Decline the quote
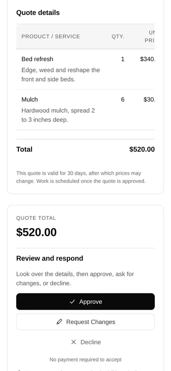This screenshot has height=371, width=171. [85, 342]
